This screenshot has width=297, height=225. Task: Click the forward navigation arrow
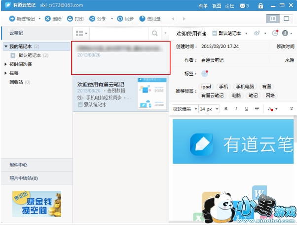[184, 19]
